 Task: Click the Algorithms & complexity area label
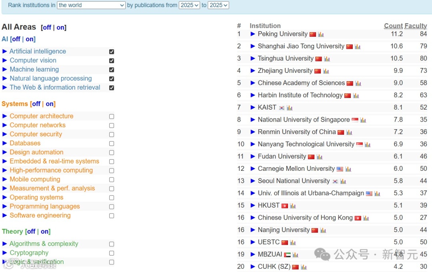[44, 244]
